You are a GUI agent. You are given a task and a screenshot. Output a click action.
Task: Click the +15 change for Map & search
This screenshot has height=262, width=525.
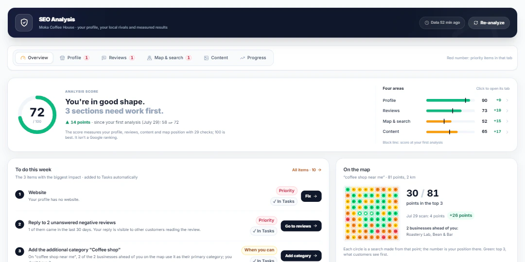(497, 121)
